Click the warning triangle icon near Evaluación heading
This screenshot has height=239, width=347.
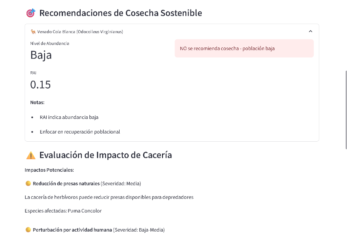point(31,155)
